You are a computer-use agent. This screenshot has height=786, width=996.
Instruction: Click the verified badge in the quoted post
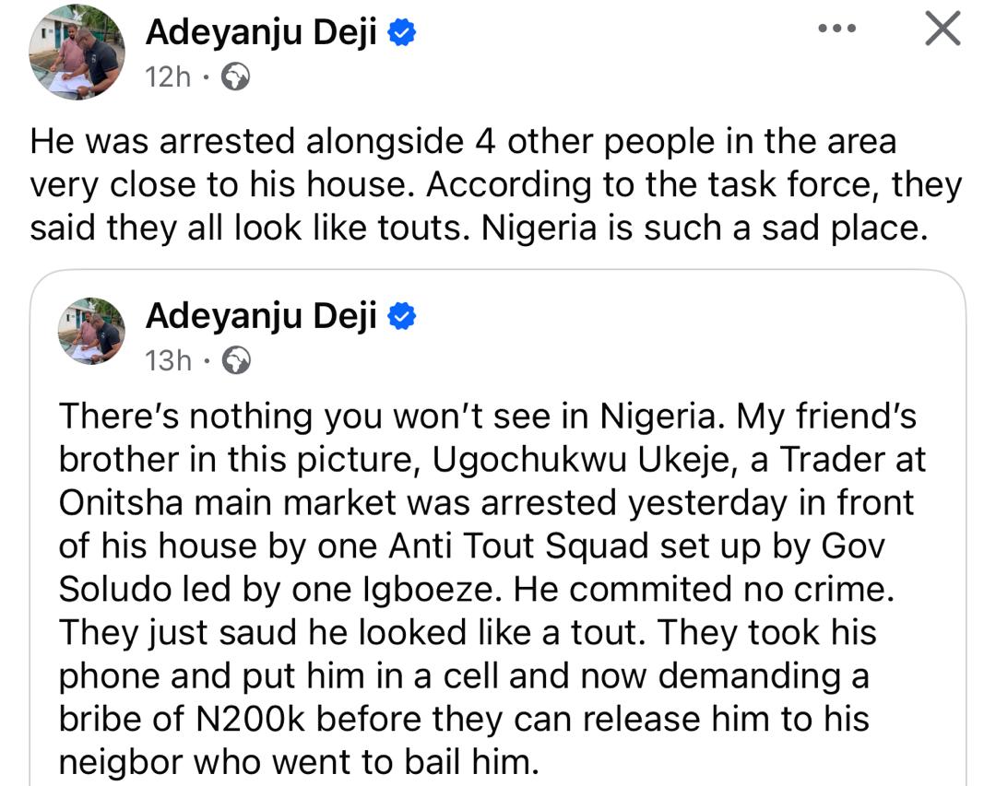404,317
